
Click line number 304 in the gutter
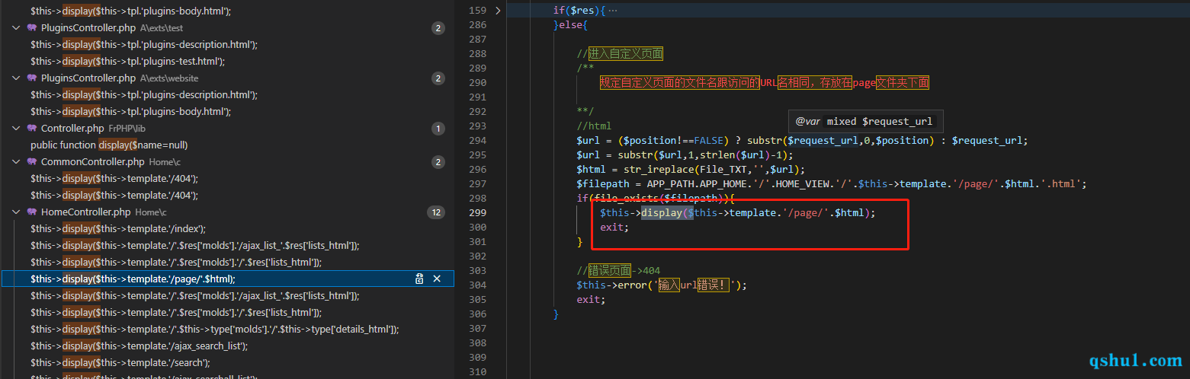tap(477, 285)
